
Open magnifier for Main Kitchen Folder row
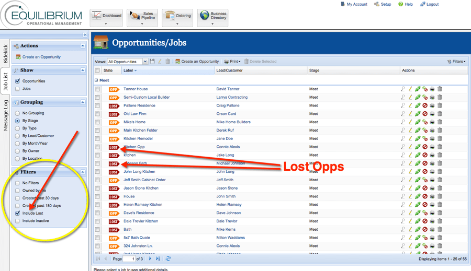(x=403, y=130)
